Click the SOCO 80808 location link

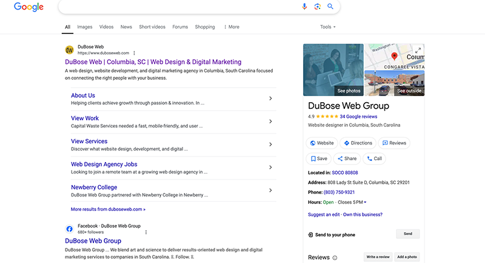click(x=345, y=173)
